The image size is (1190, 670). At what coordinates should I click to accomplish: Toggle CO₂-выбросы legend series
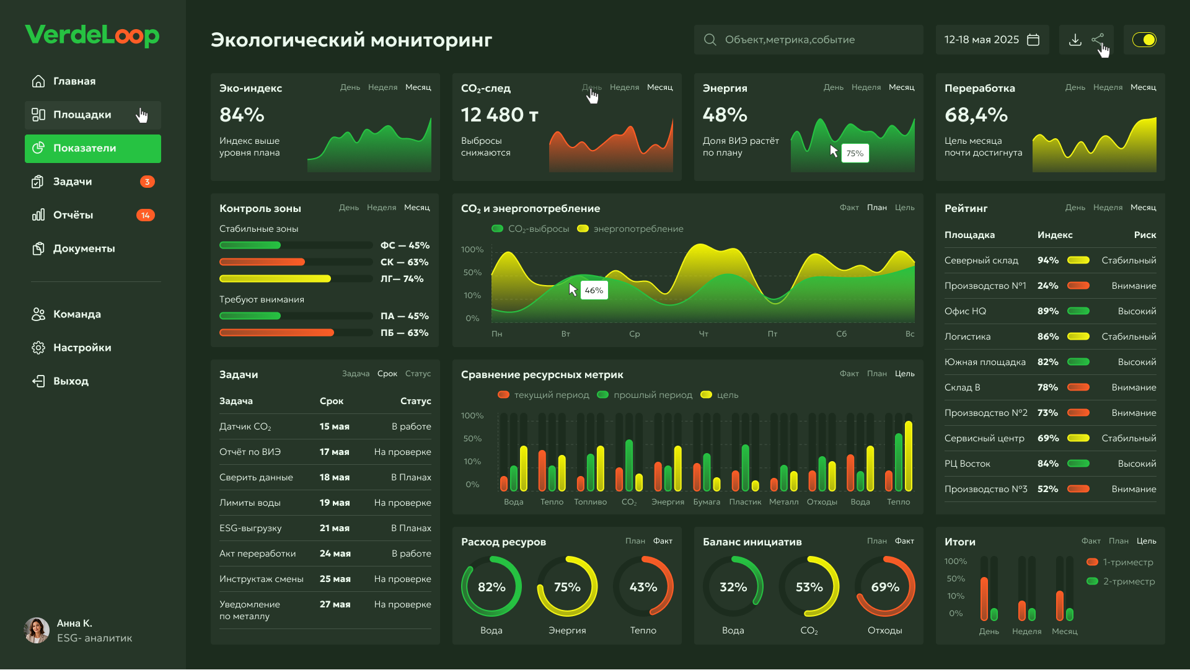[531, 229]
